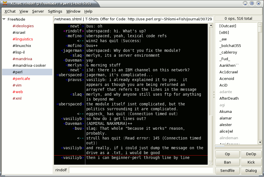The height and width of the screenshot is (177, 264).
Task: Select away user alindeman in list
Action: [x=229, y=138]
